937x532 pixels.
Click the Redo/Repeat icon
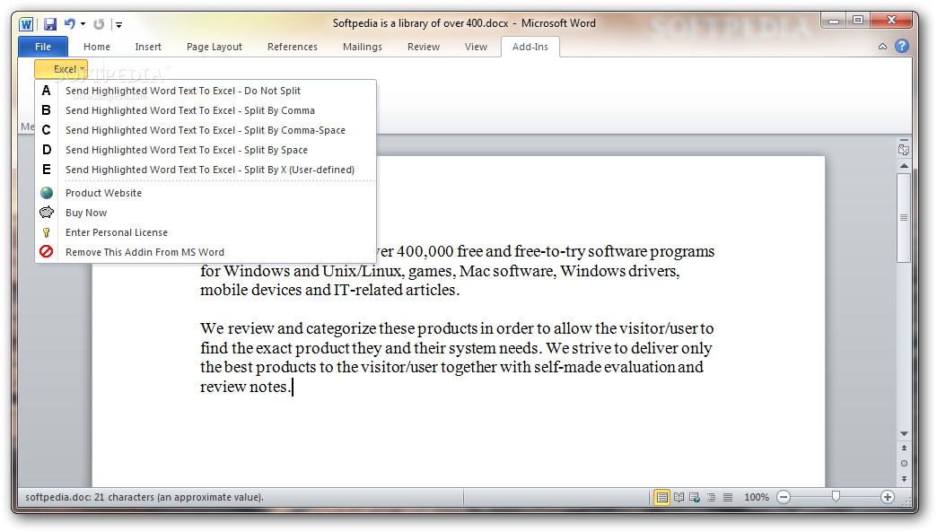tap(100, 24)
